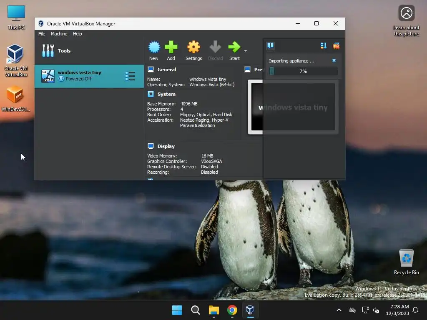Open File Explorer from taskbar
Viewport: 427px width, 320px height.
[214, 310]
